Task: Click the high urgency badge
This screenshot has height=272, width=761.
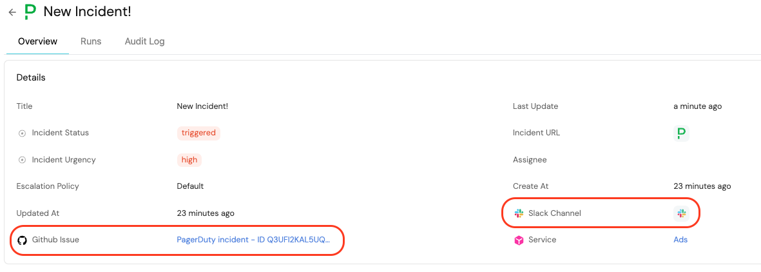Action: pos(189,160)
